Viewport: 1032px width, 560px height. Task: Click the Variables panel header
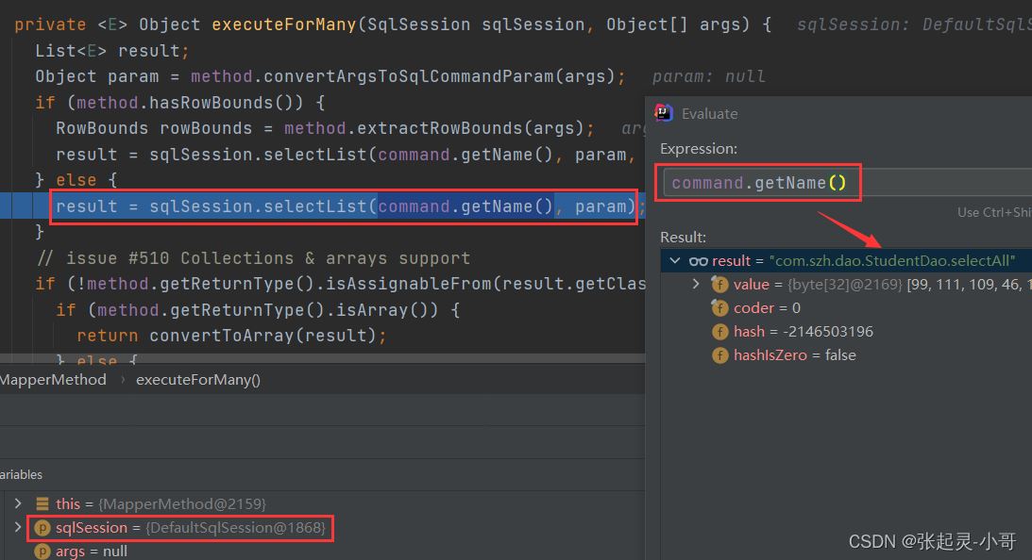(21, 474)
